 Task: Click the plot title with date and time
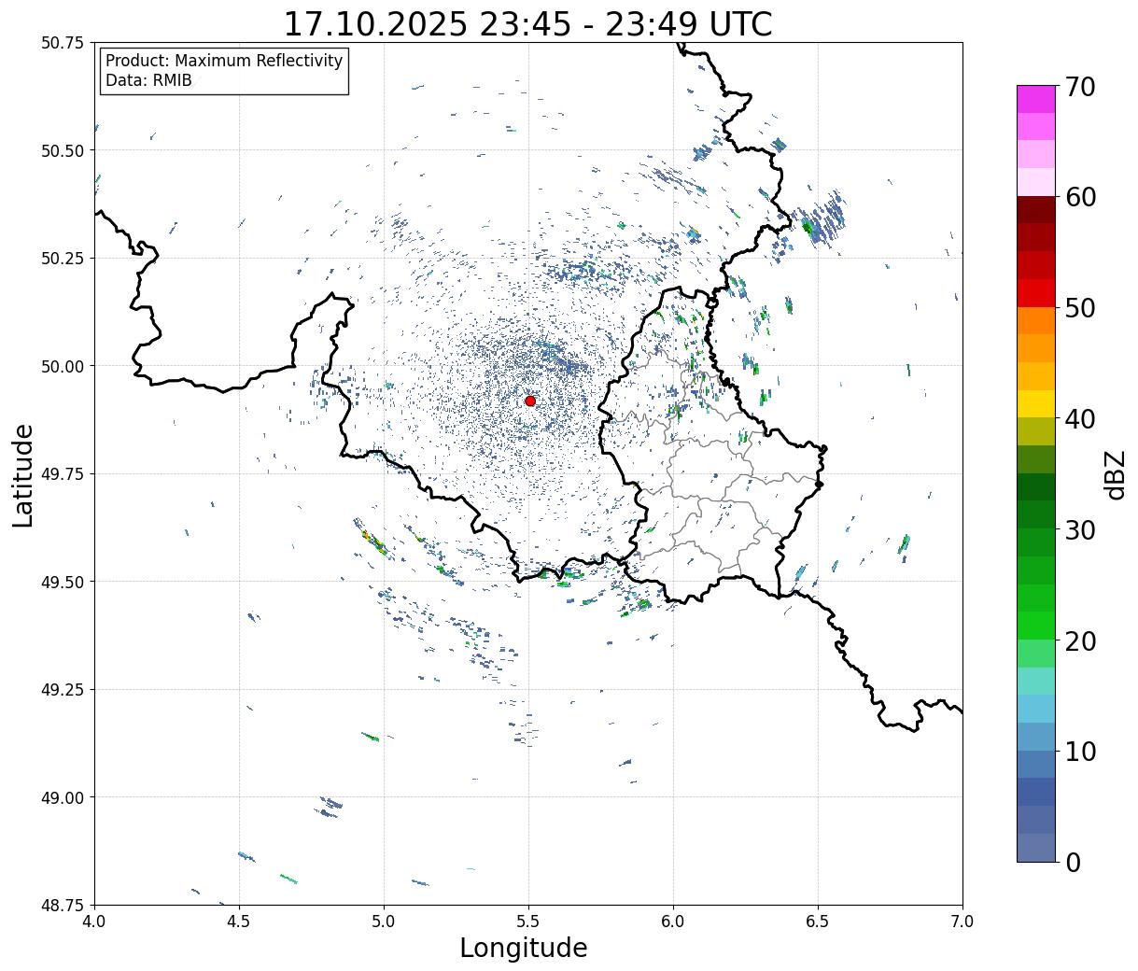coord(527,23)
